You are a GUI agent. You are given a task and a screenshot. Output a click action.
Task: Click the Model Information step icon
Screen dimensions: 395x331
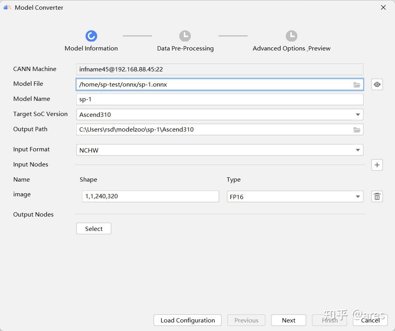coord(91,36)
